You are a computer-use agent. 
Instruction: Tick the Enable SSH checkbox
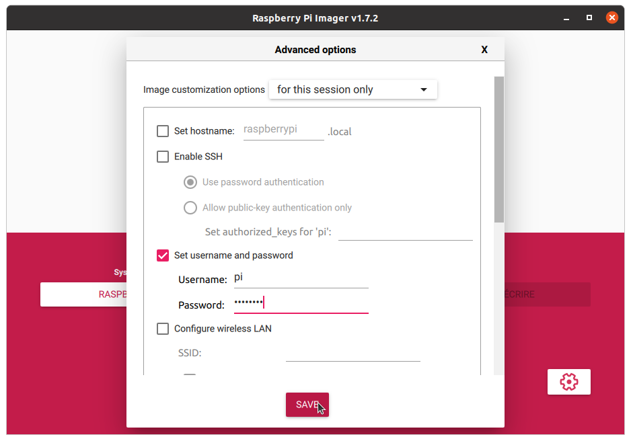coord(163,157)
